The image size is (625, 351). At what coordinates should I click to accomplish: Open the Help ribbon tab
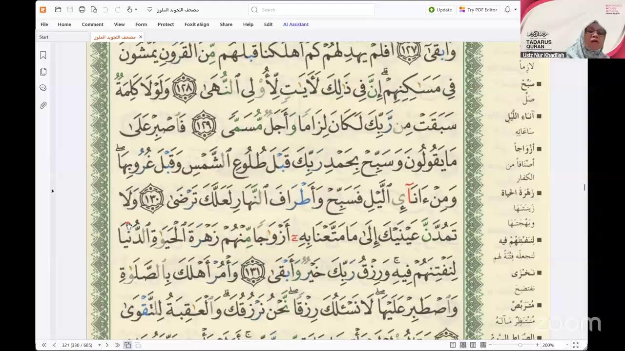click(248, 24)
